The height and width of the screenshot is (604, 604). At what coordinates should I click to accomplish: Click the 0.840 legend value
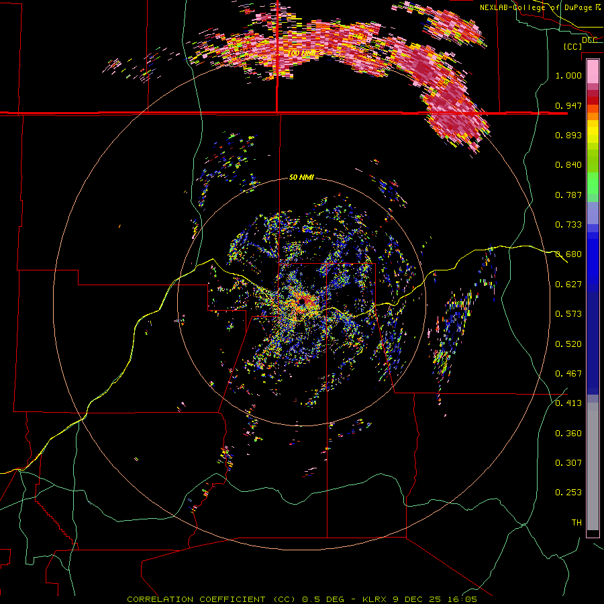click(568, 165)
